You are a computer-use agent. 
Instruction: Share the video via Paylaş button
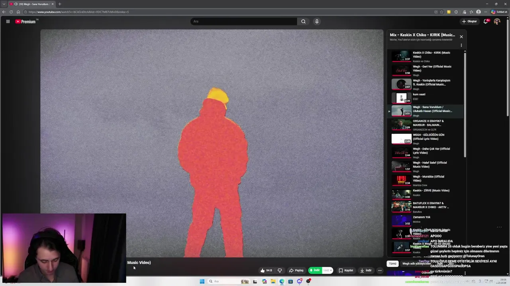[296, 271]
